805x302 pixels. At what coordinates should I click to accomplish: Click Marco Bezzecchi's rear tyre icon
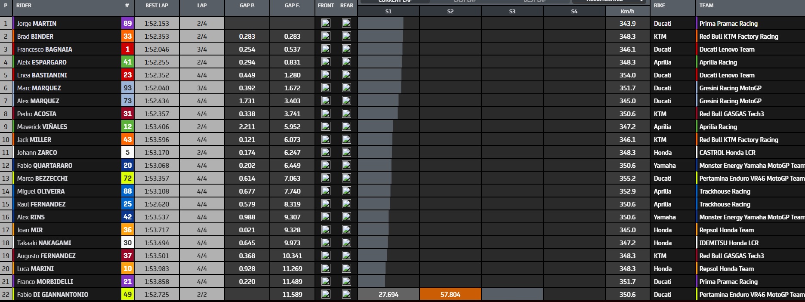pyautogui.click(x=346, y=178)
